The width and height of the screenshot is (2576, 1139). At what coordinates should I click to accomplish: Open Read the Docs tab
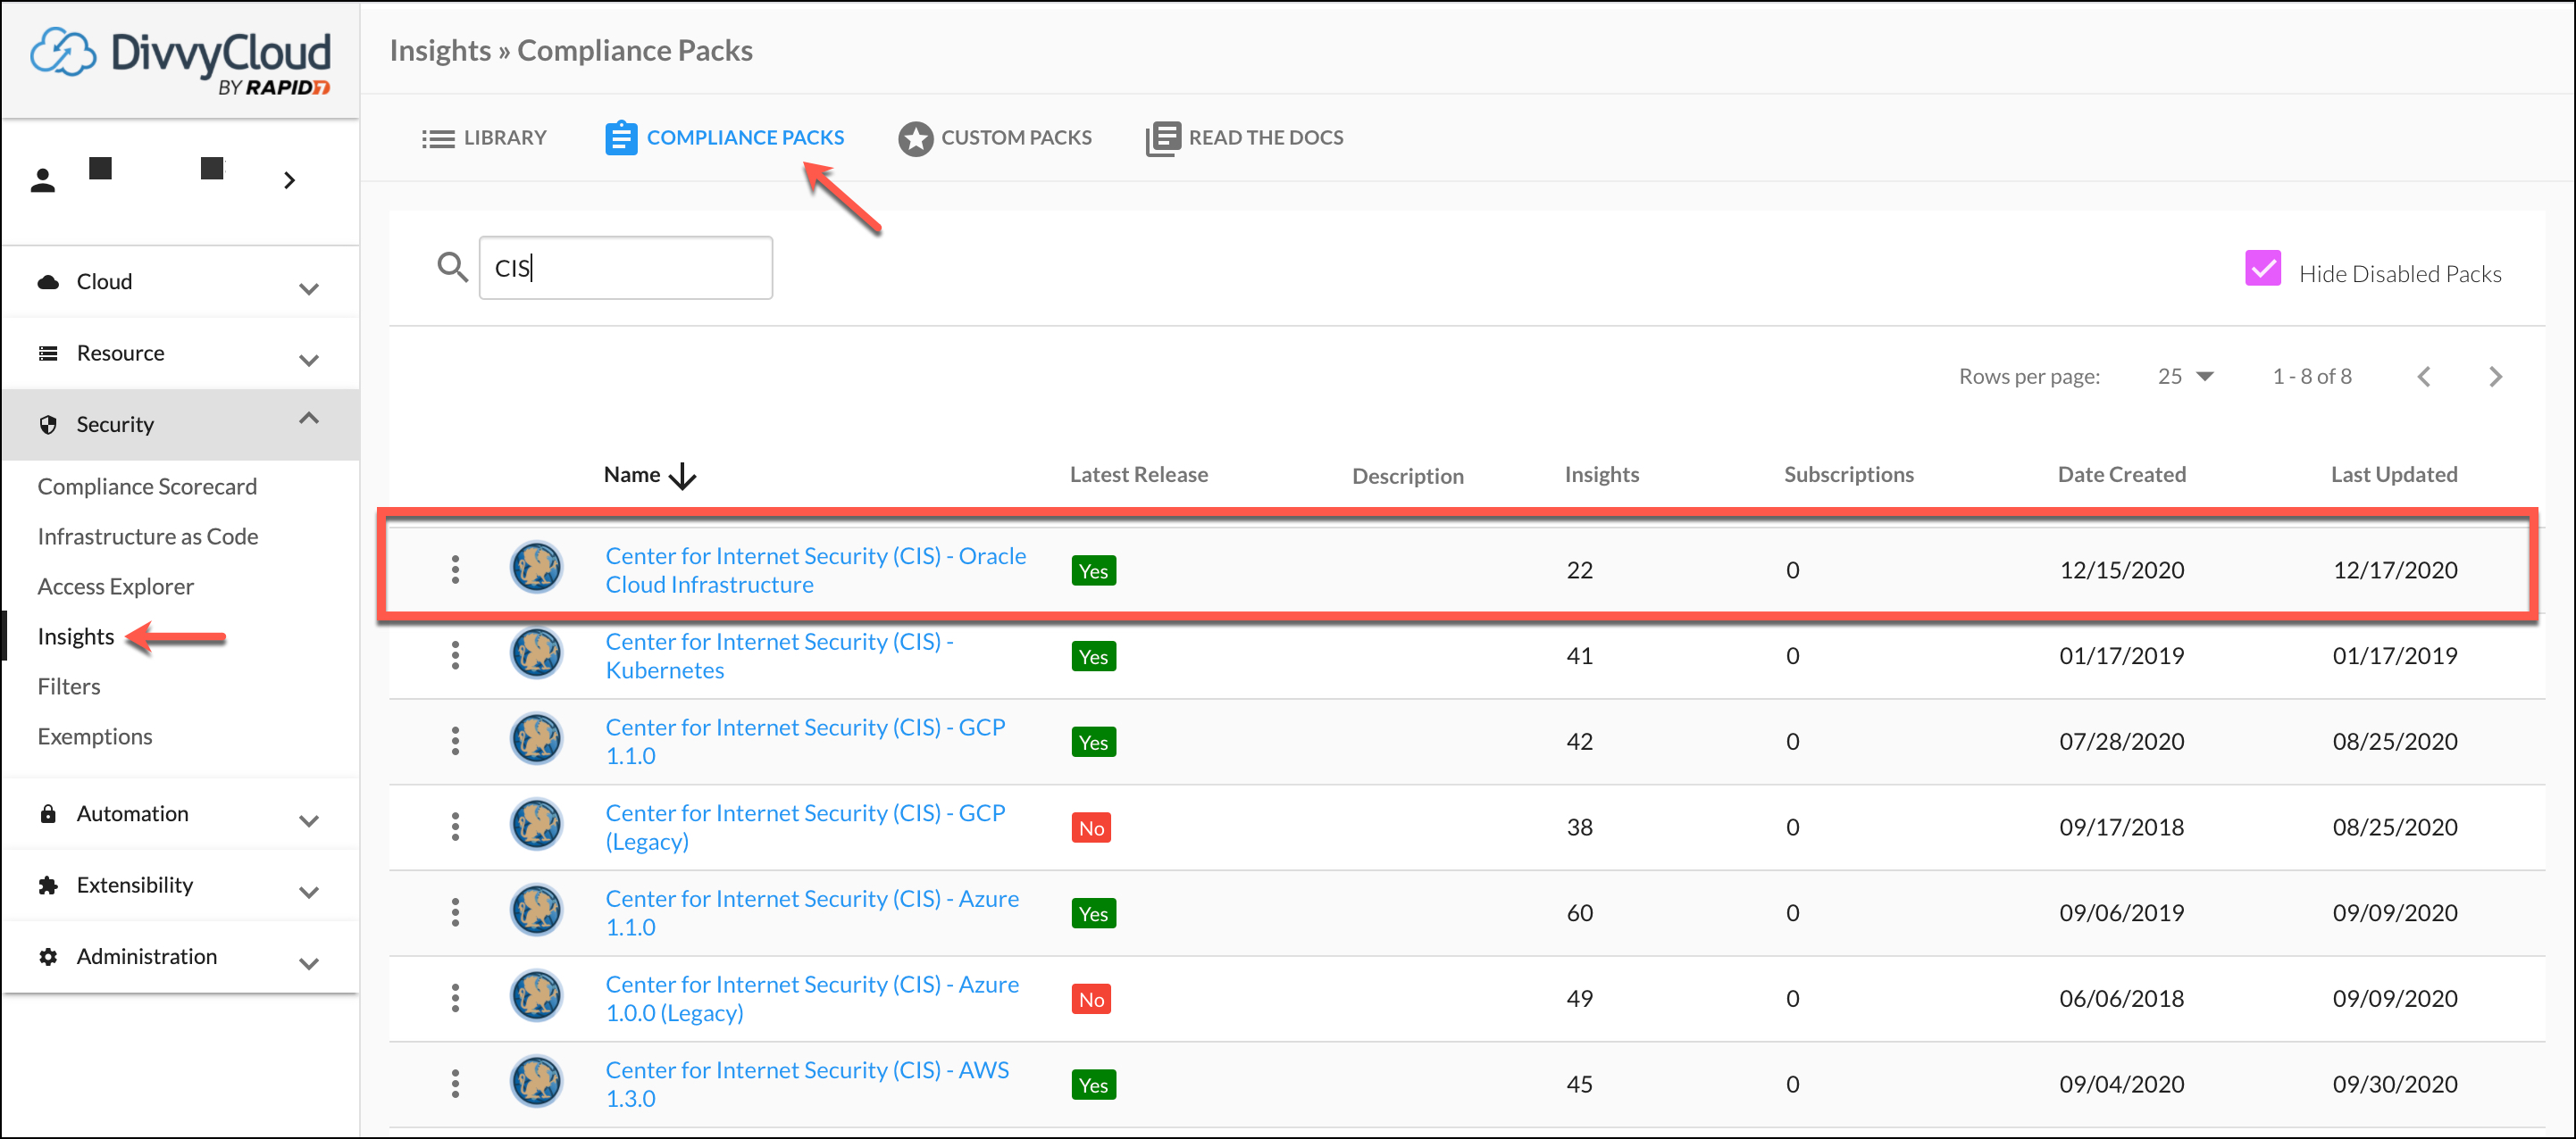[x=1245, y=137]
